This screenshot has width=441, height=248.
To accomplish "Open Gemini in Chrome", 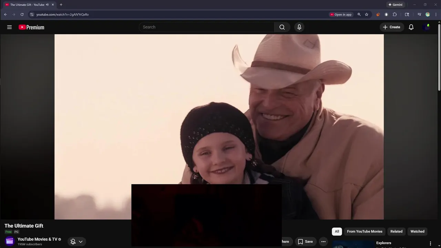I will [395, 5].
